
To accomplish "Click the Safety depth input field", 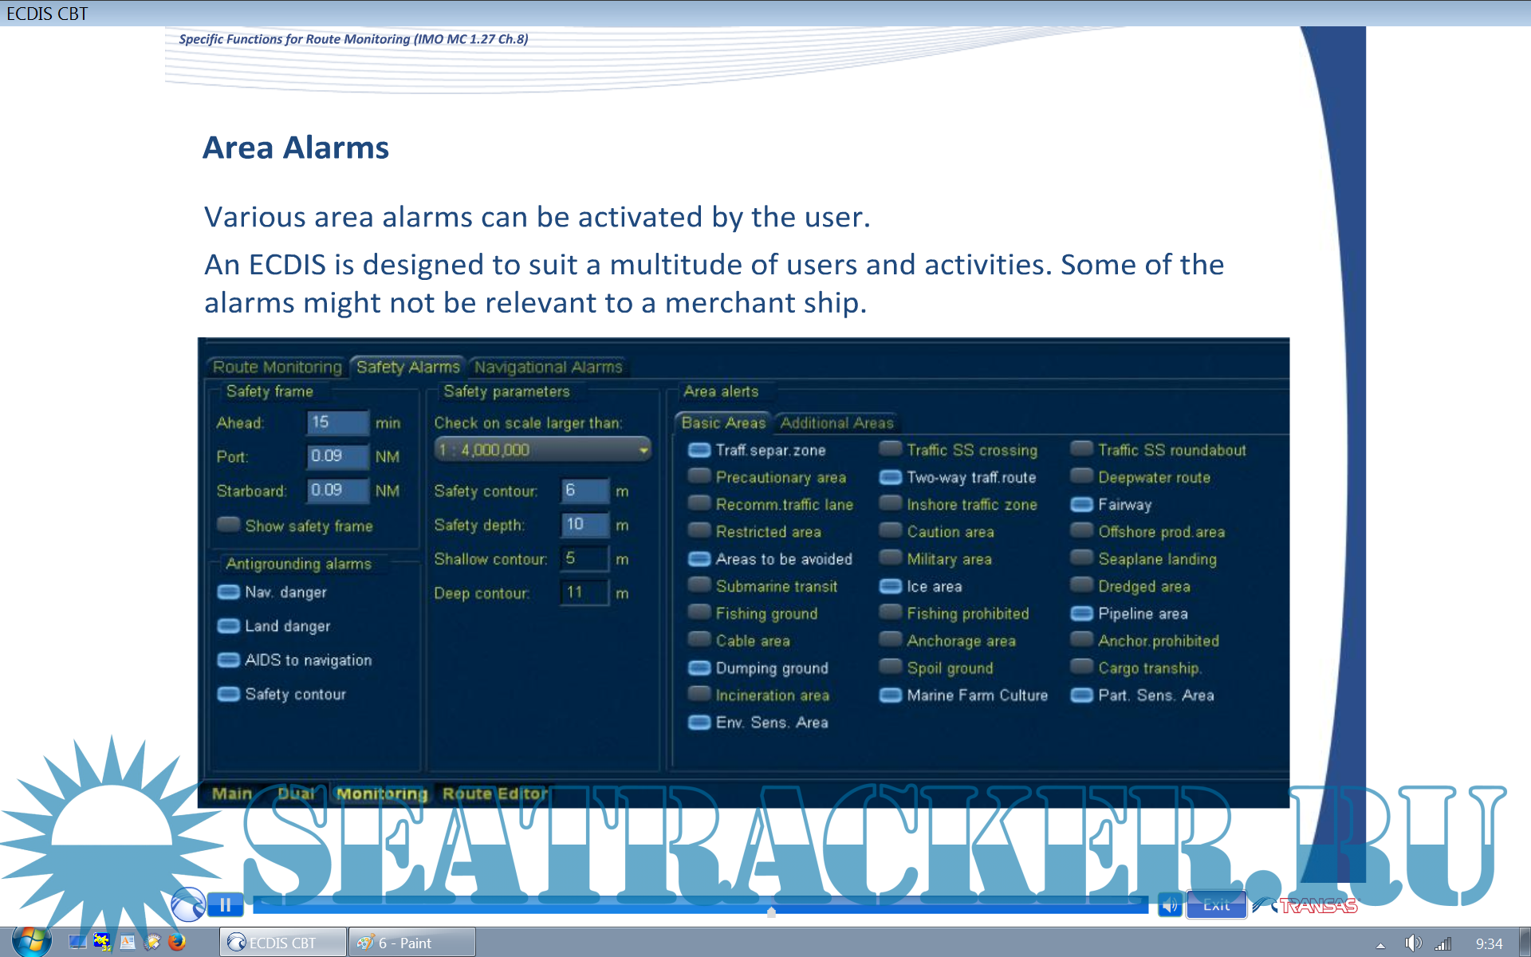I will click(584, 525).
